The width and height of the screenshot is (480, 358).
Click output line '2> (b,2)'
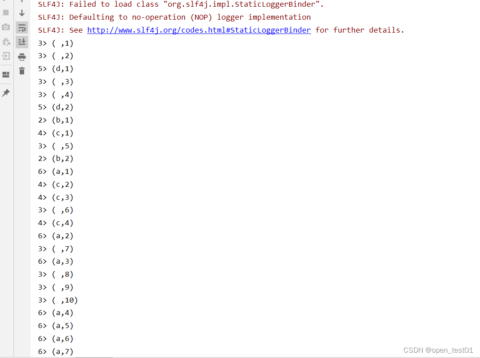click(x=56, y=159)
